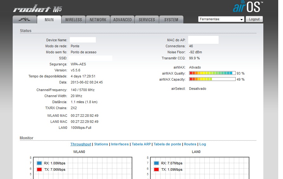This screenshot has width=283, height=179.
Task: Click the airMAX Quality value 93 %
Action: click(x=240, y=73)
